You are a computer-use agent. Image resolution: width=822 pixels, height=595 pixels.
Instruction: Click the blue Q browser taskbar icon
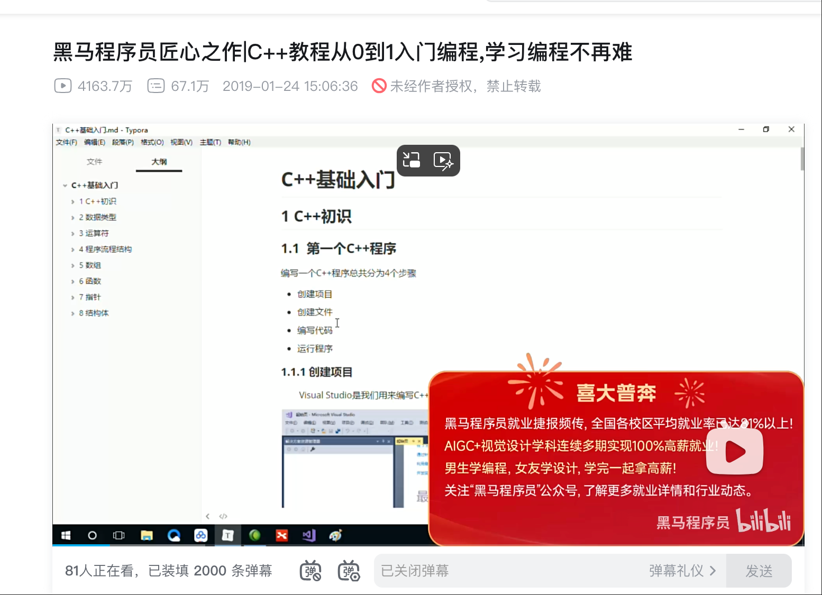coord(173,535)
